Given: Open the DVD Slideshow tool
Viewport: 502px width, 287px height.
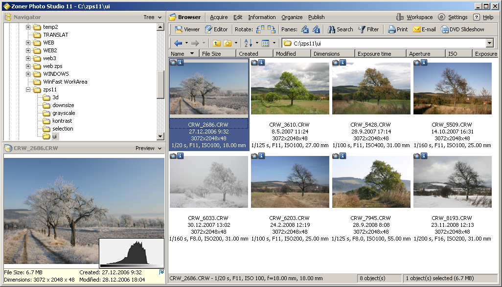Looking at the screenshot, I should 462,29.
